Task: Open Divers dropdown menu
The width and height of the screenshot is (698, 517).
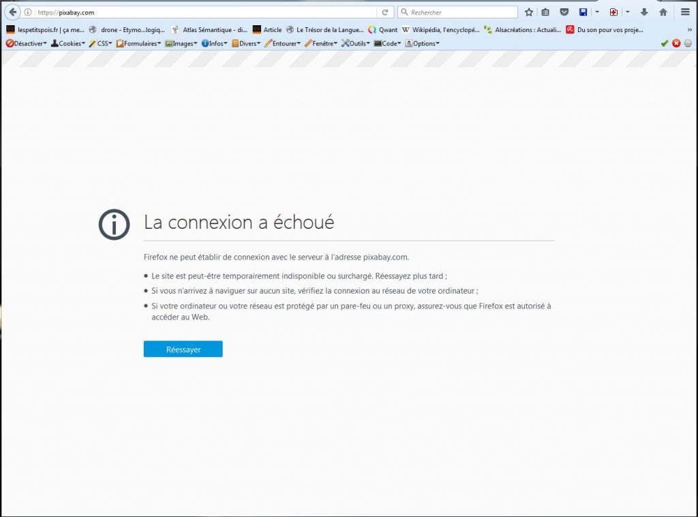Action: (245, 43)
